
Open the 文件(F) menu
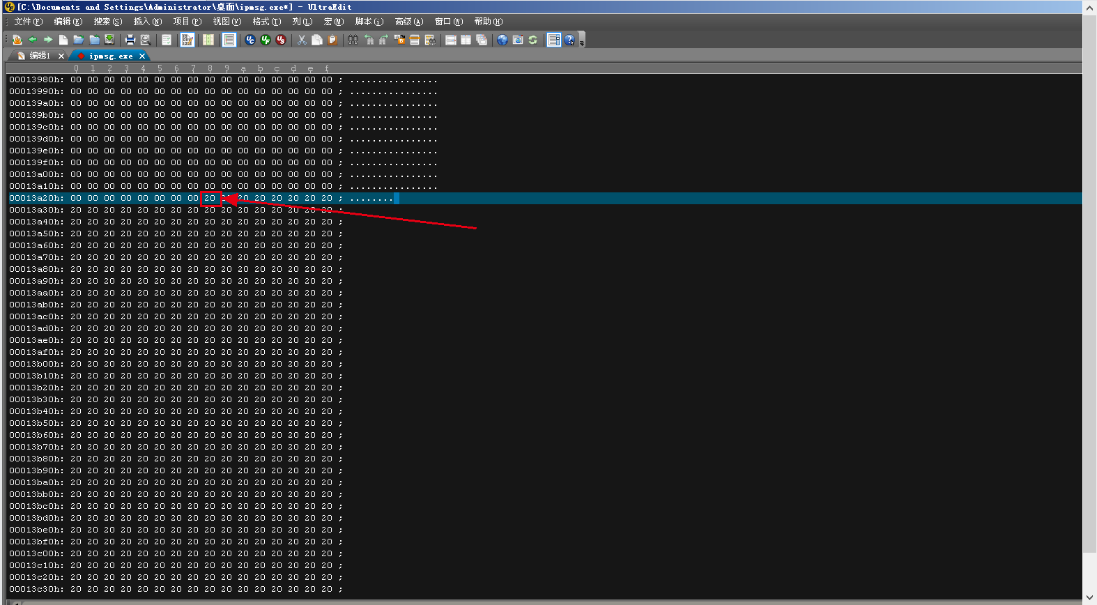click(x=29, y=22)
